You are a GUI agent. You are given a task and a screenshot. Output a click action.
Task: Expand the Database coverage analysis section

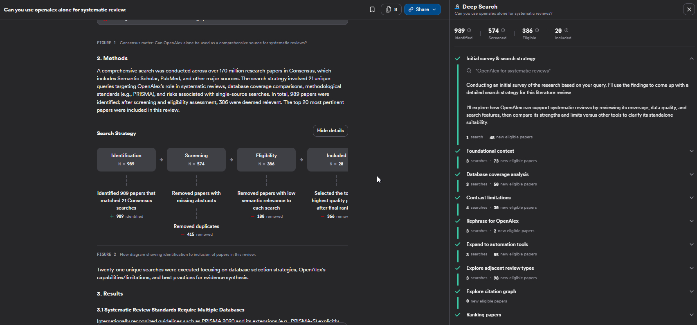click(x=691, y=174)
